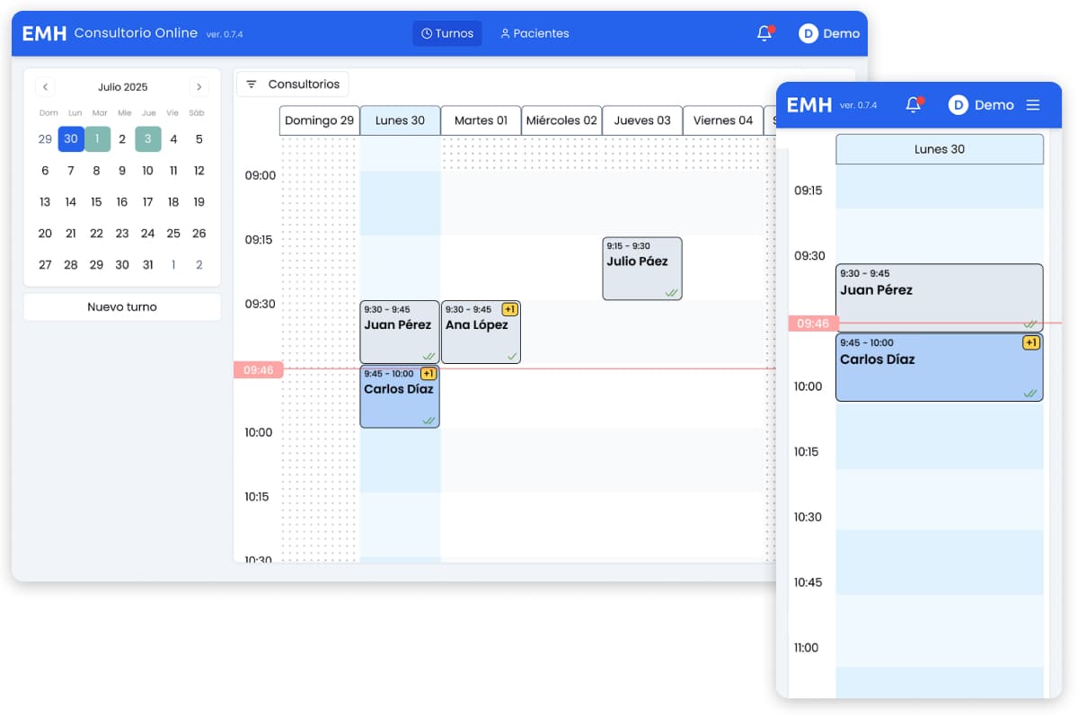This screenshot has width=1078, height=719.
Task: Open the Pacientes tab
Action: click(x=535, y=33)
